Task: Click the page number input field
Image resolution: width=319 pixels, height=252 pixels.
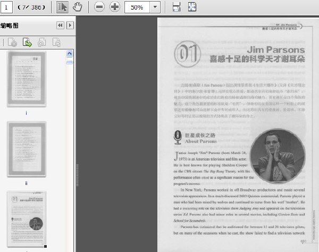Action: click(6, 7)
